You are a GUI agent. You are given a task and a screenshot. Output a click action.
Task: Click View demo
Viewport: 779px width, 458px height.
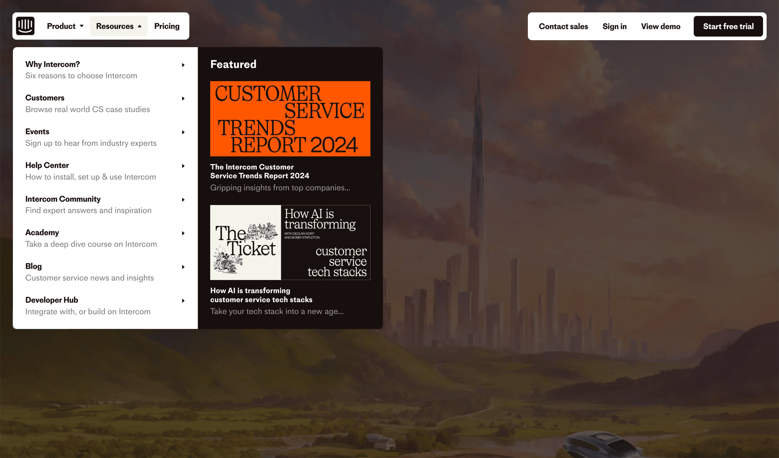[x=661, y=26]
